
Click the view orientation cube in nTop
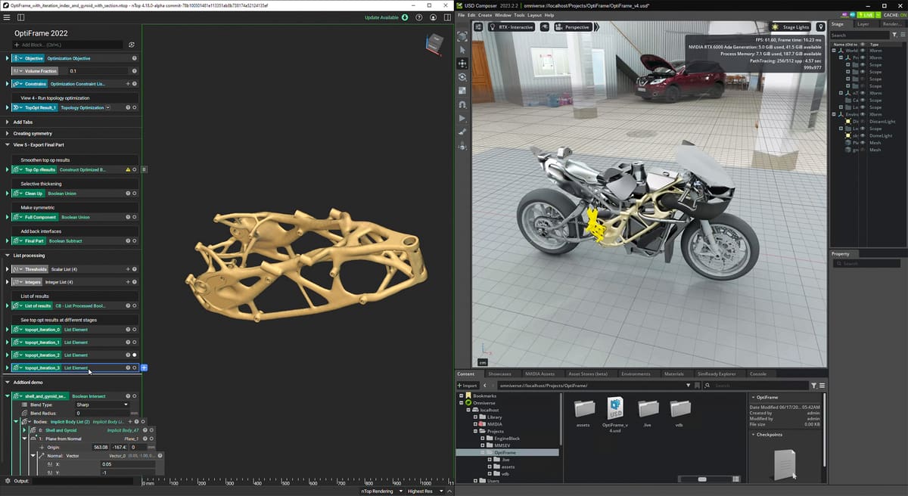[434, 44]
